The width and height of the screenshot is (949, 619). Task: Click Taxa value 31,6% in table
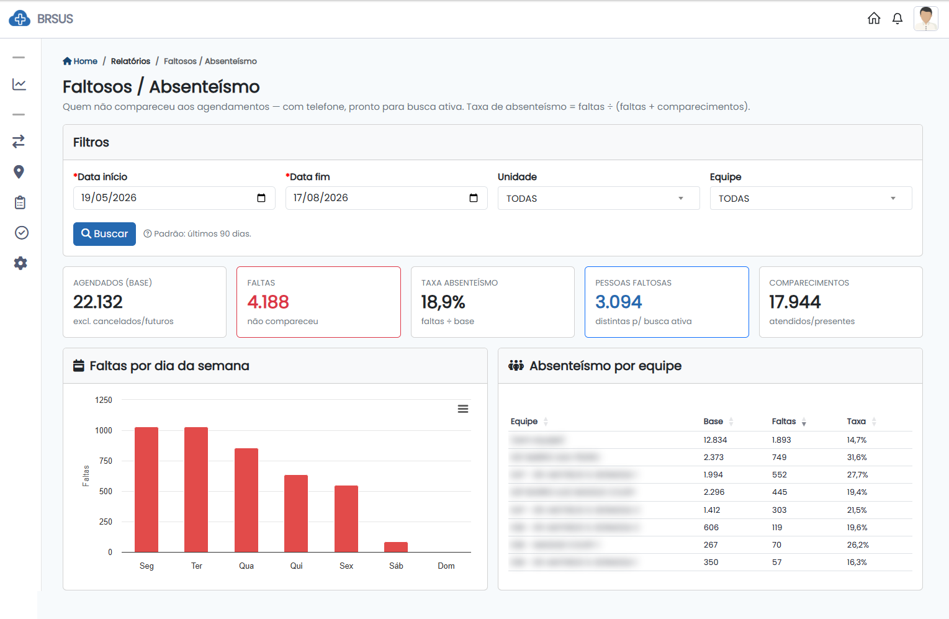tap(857, 457)
